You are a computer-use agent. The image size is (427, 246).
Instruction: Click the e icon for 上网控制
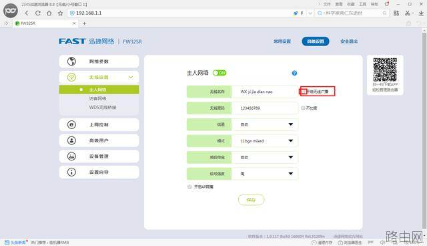coord(71,124)
